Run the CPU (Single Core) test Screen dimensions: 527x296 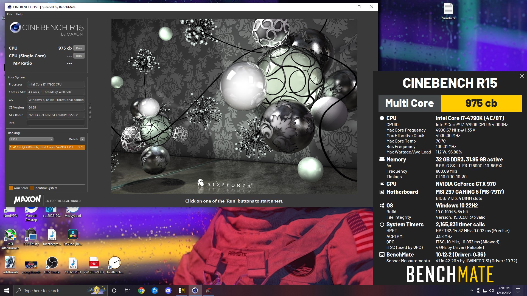[79, 56]
